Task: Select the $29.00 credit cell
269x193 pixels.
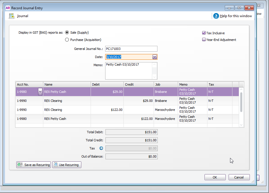Action: click(x=139, y=101)
